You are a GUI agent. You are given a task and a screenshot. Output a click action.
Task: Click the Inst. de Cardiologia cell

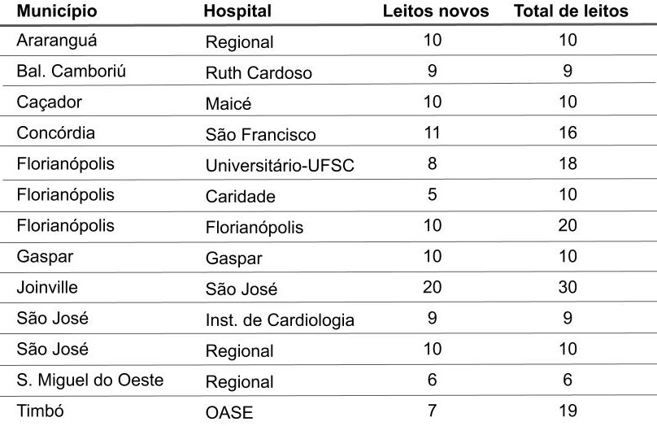[x=280, y=320]
